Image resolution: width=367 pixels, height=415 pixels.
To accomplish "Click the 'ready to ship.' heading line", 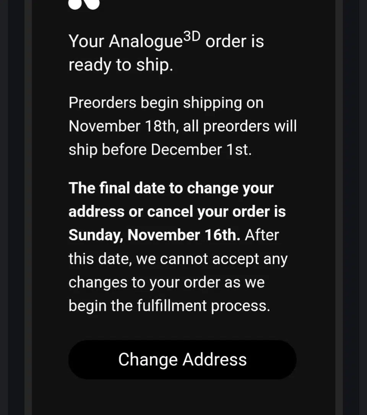I will pos(121,65).
